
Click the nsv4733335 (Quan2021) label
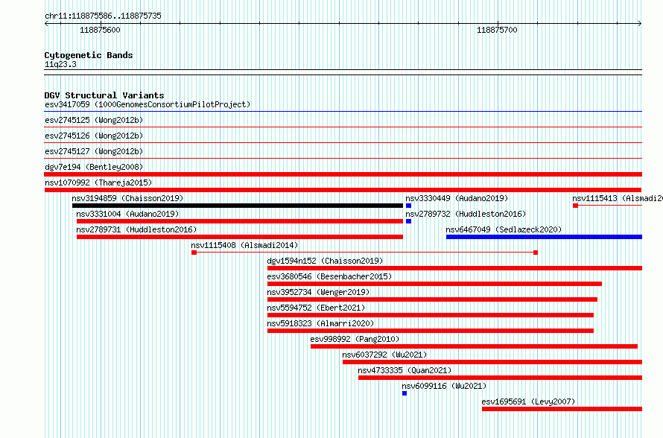click(405, 370)
